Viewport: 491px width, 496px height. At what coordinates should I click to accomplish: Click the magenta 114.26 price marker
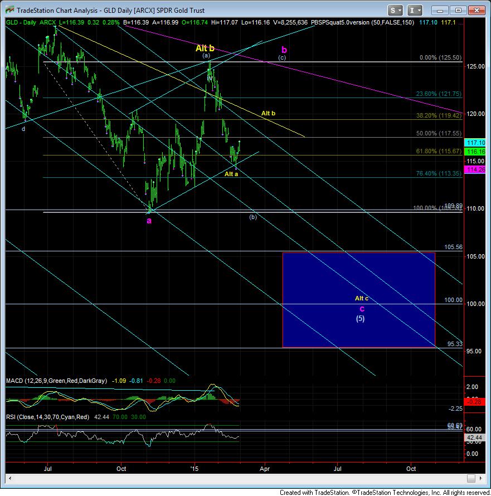pyautogui.click(x=474, y=169)
